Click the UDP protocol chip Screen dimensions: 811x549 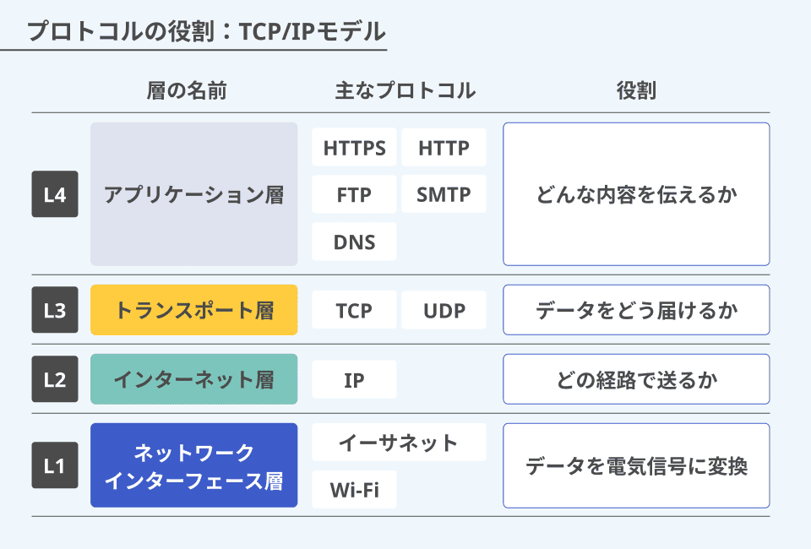pyautogui.click(x=444, y=310)
